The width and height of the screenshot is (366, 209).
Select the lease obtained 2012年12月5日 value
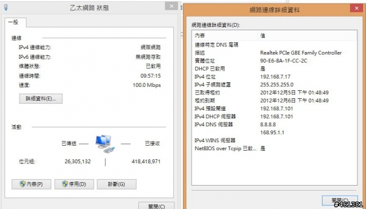tap(295, 93)
